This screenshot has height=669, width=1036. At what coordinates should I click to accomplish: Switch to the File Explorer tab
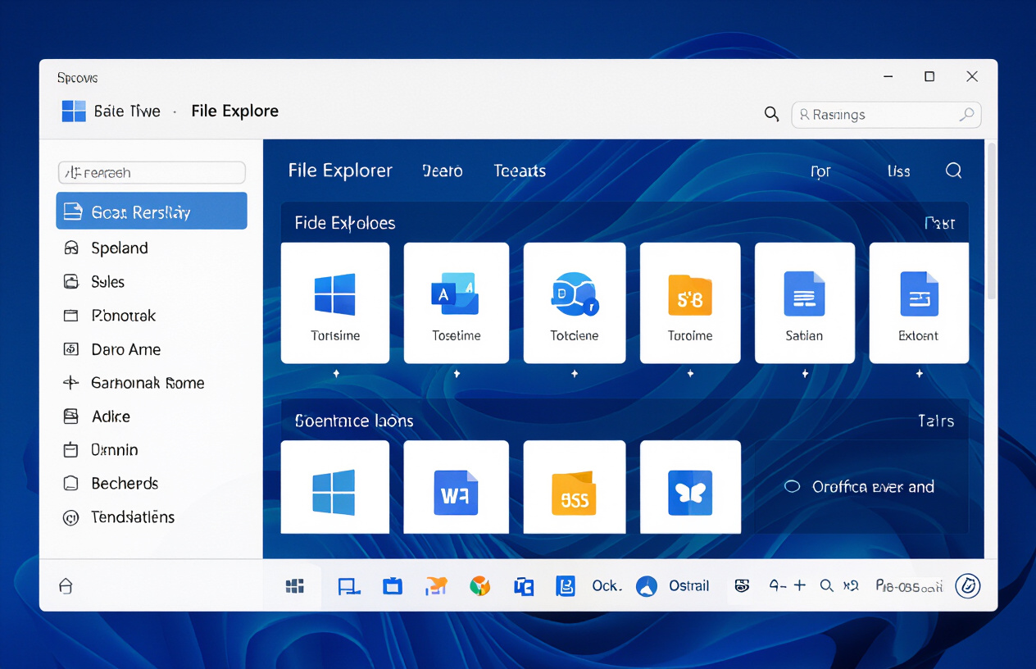(340, 171)
